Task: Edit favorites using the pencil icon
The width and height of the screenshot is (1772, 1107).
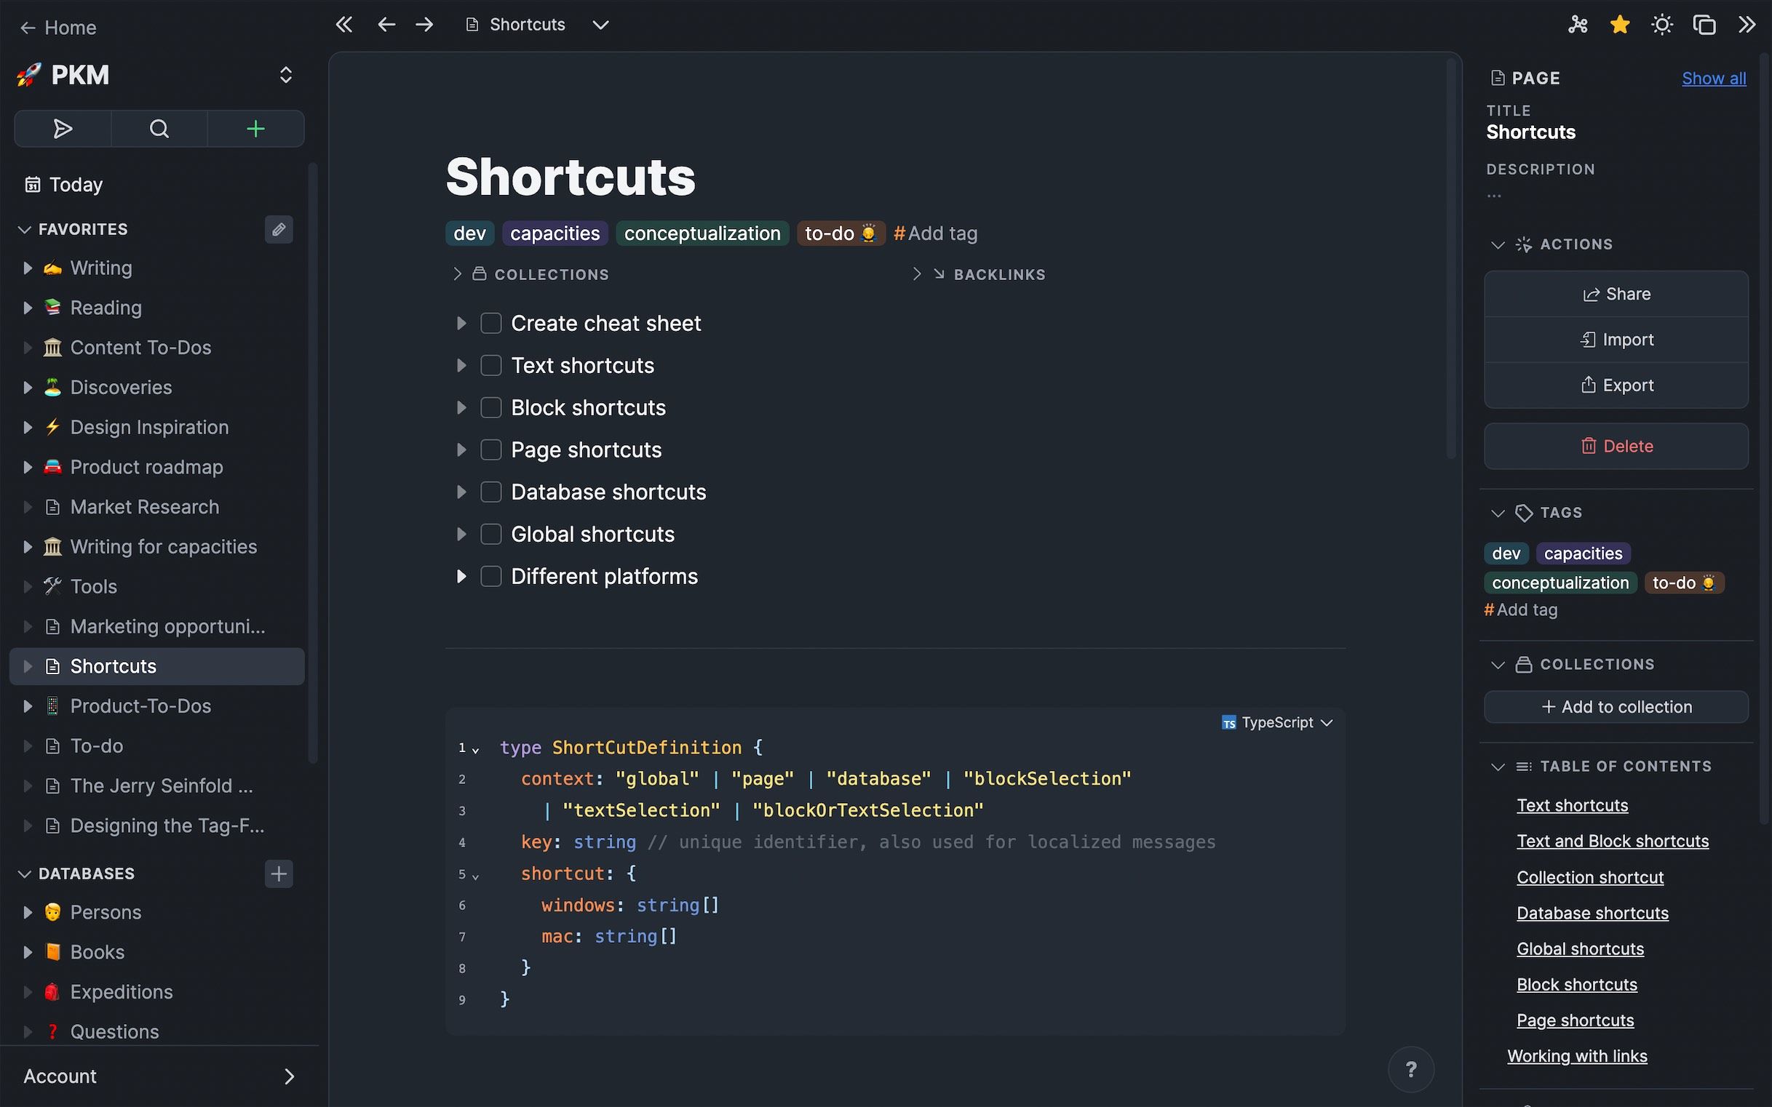Action: pos(279,229)
